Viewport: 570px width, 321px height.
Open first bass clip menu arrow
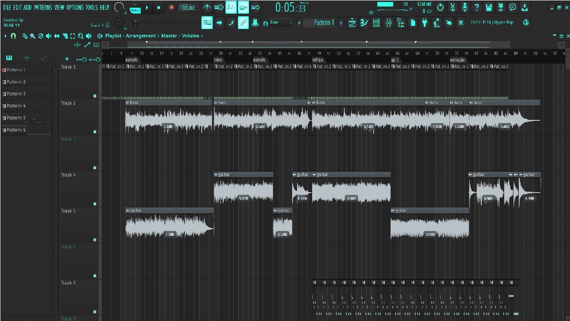pos(127,103)
